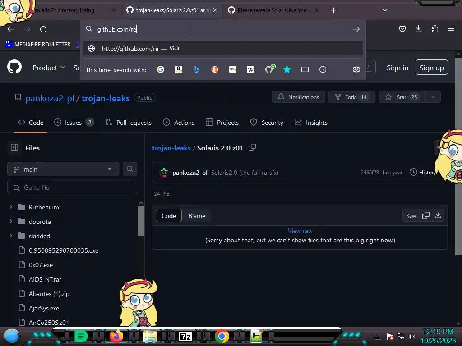Open 7-Zip from the taskbar
Viewport: 462px width, 346px height.
point(185,336)
